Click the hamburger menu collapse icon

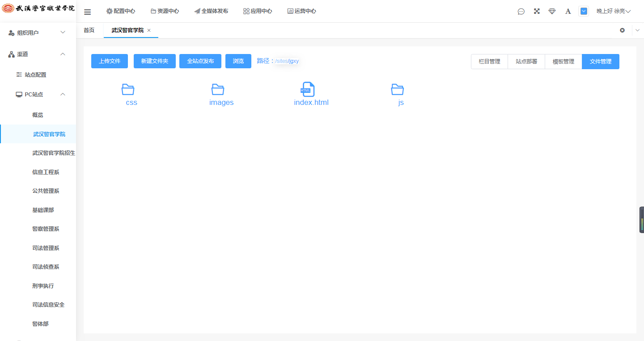(88, 12)
